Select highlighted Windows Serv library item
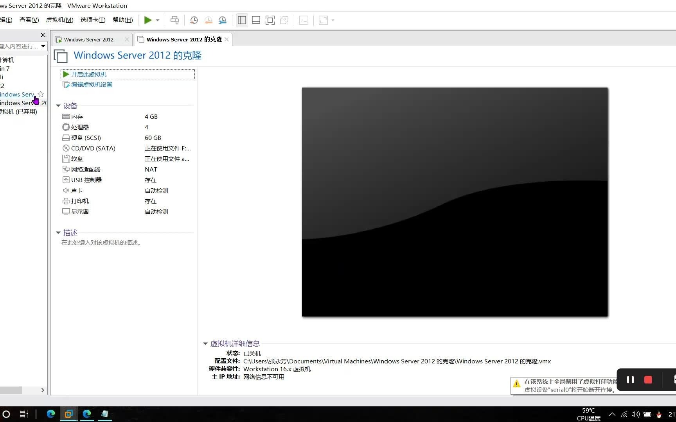Screen dimensions: 676x422 17,95
